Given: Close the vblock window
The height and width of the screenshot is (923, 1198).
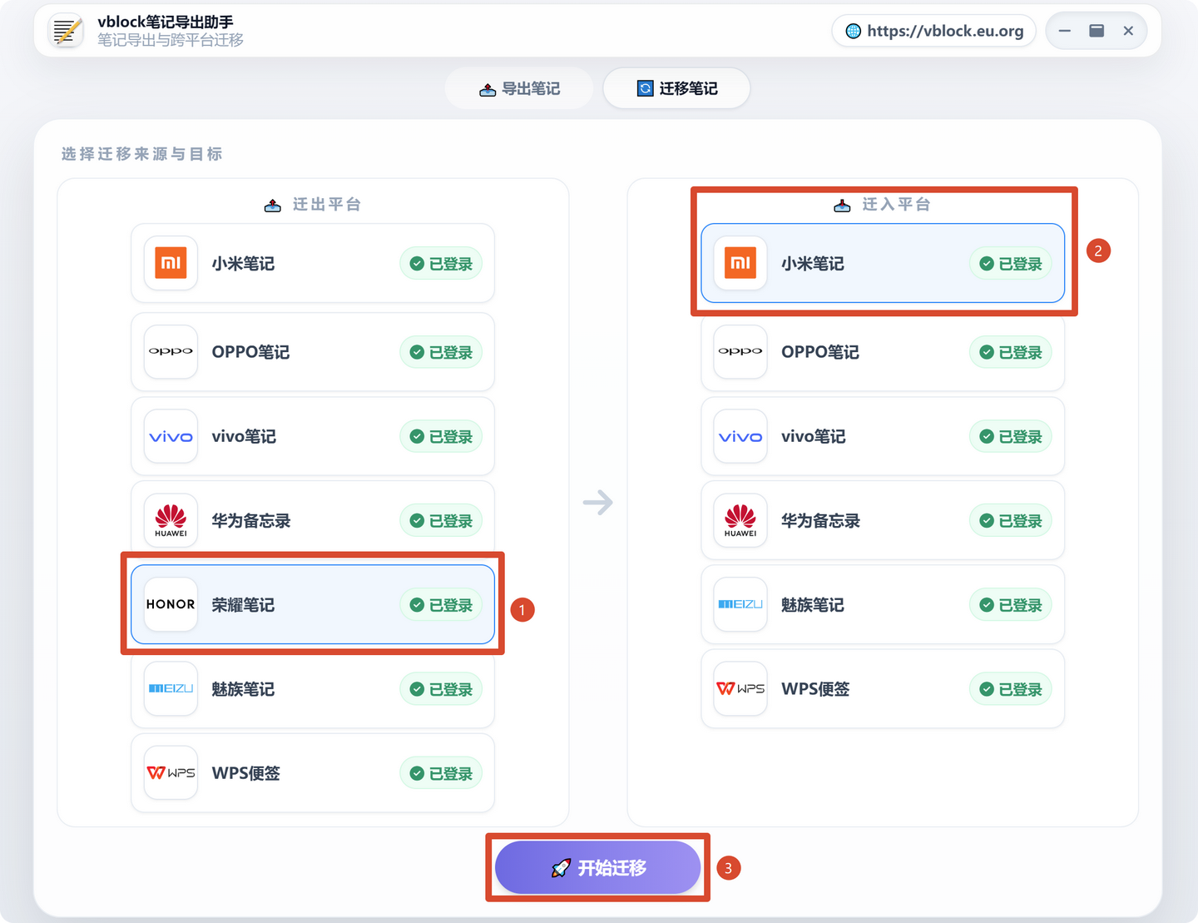Looking at the screenshot, I should pyautogui.click(x=1128, y=31).
